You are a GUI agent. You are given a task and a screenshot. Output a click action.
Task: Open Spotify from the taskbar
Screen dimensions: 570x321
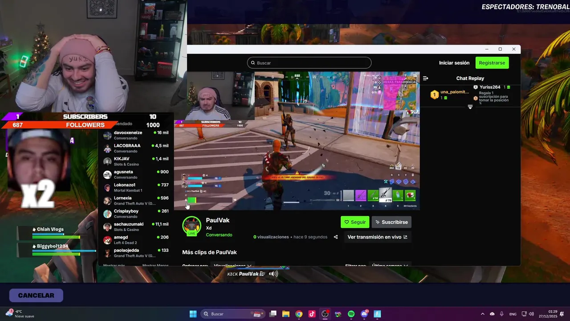pos(351,314)
